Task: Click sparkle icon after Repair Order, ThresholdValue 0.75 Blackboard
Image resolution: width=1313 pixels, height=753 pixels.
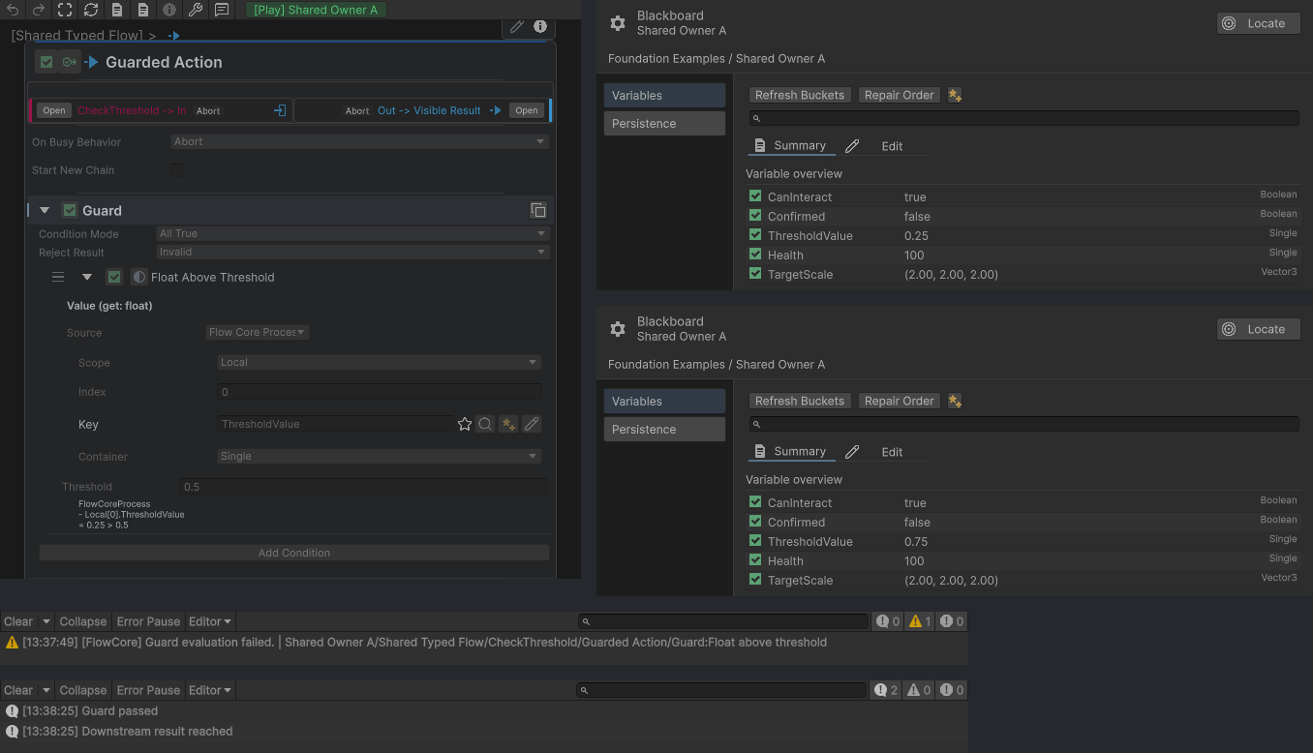Action: click(955, 401)
